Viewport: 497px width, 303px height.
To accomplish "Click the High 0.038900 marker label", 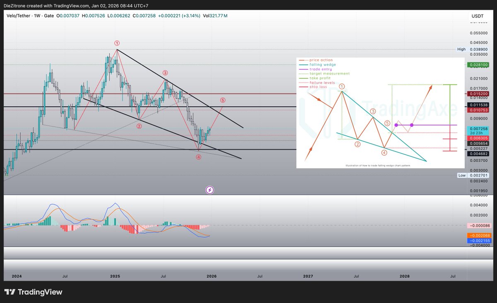I will (473, 49).
